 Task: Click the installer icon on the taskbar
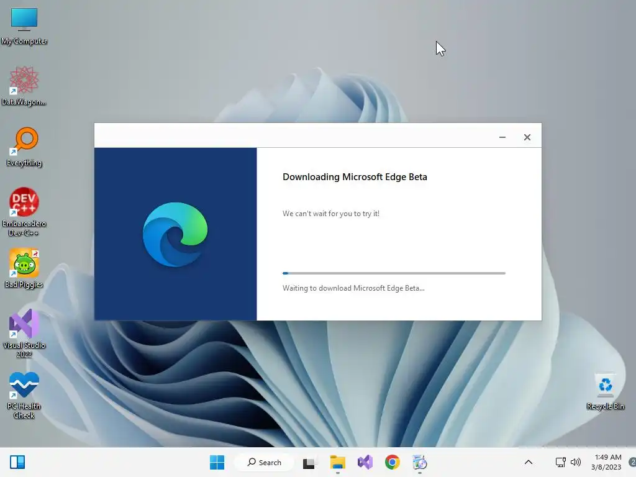(420, 462)
